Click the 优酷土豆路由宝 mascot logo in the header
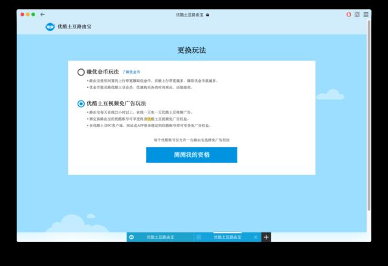The image size is (388, 266). point(50,26)
